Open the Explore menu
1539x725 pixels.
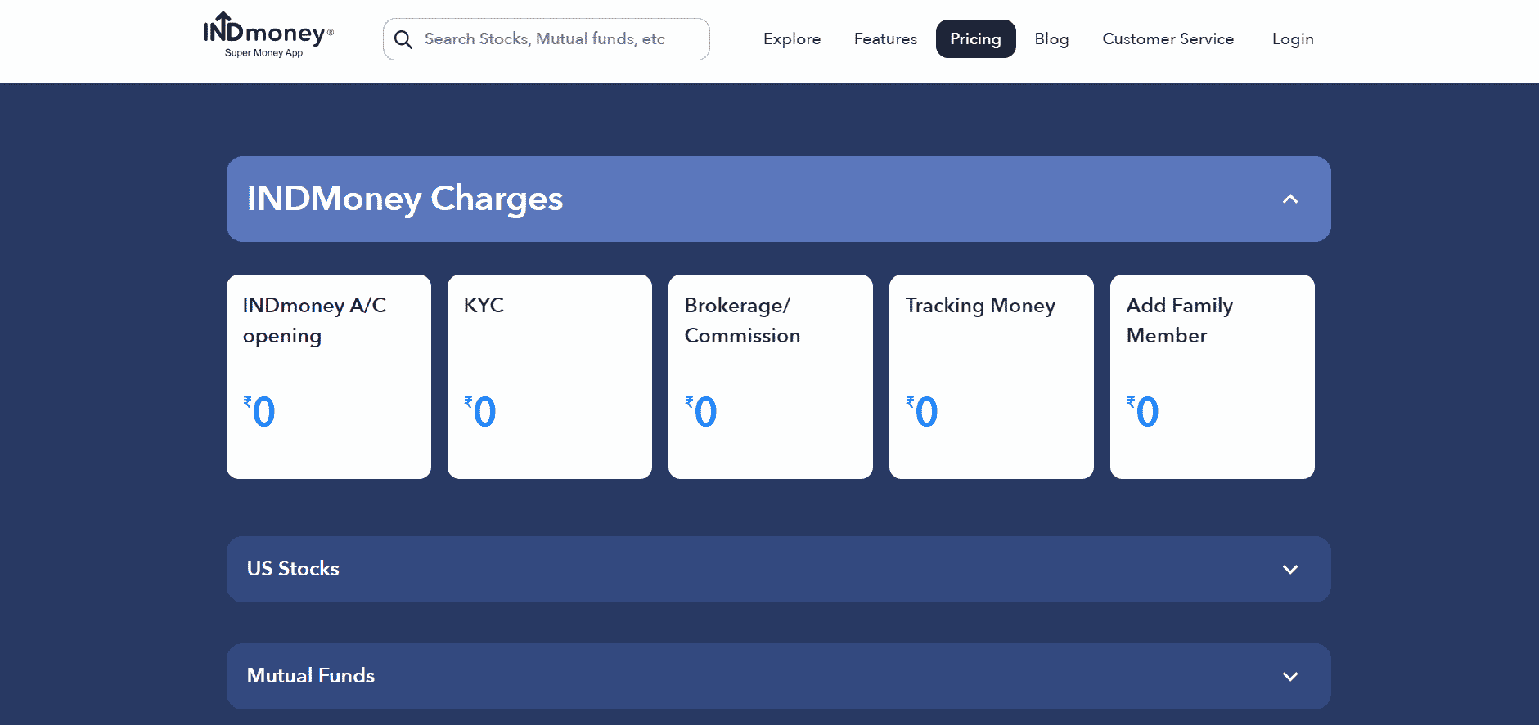pos(791,39)
